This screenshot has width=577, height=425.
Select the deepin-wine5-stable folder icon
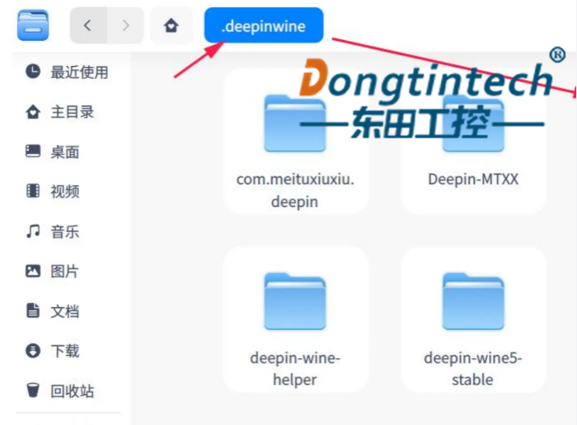(473, 301)
